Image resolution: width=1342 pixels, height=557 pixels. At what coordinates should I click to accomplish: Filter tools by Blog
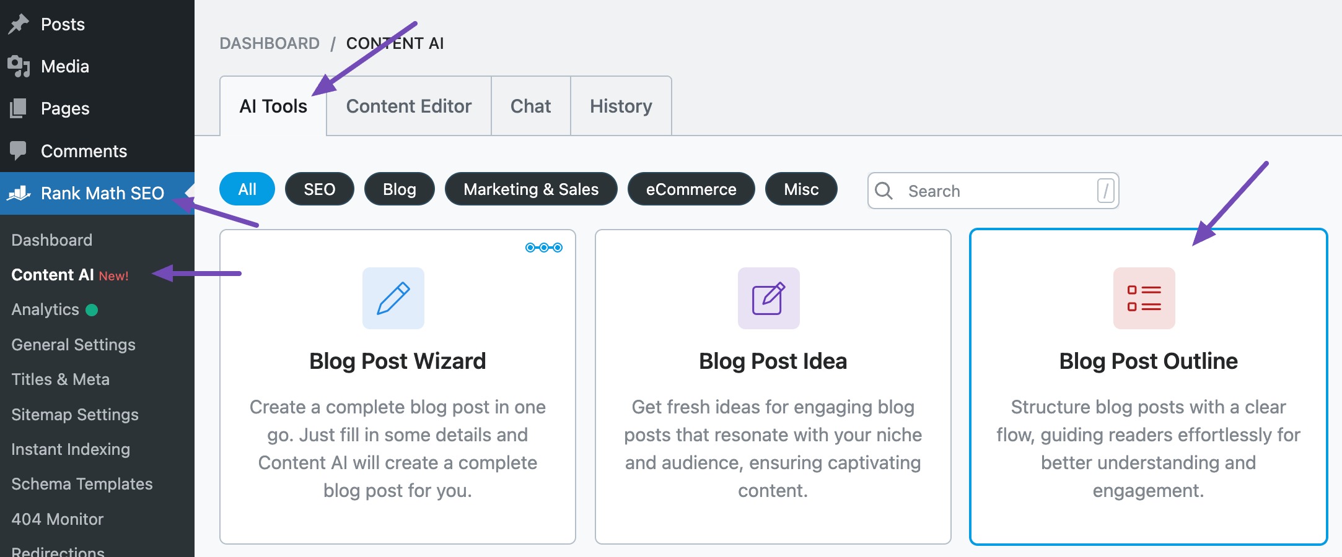(400, 189)
